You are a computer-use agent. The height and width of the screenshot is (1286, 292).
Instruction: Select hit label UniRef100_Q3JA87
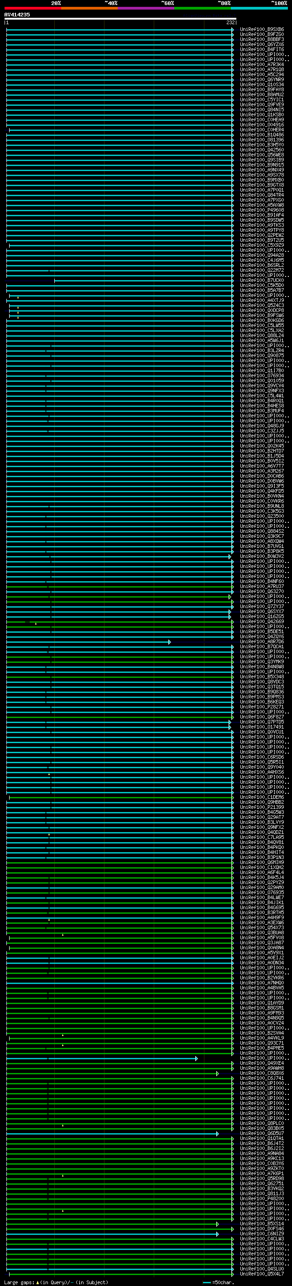click(x=262, y=942)
